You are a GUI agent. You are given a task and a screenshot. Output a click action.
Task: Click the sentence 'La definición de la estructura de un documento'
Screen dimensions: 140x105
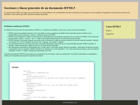(45, 30)
